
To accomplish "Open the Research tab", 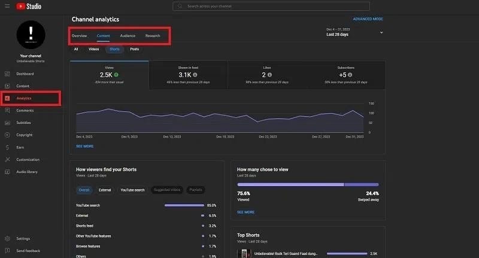I will [153, 36].
